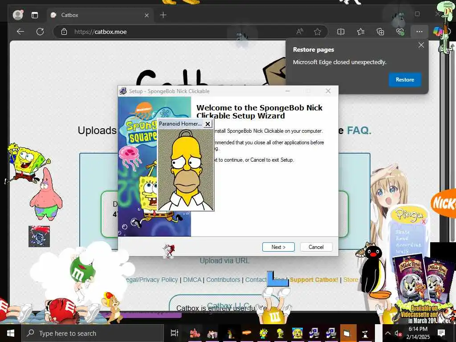Screen dimensions: 456x342
Task: Open a new browser tab
Action: [x=163, y=15]
